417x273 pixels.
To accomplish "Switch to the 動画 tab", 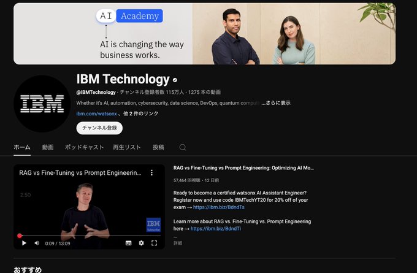I will coord(48,147).
